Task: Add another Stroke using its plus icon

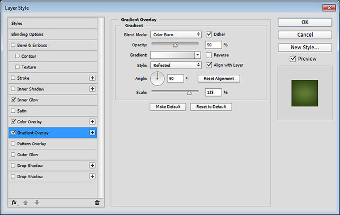Action: (92, 78)
